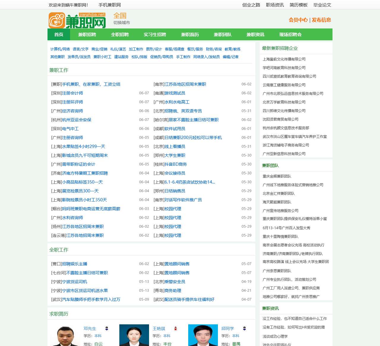Image resolution: width=380 pixels, height=346 pixels.
Task: Open the 简历模板 page
Action: click(299, 5)
